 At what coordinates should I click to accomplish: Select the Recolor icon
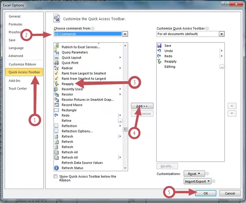[x=56, y=94]
